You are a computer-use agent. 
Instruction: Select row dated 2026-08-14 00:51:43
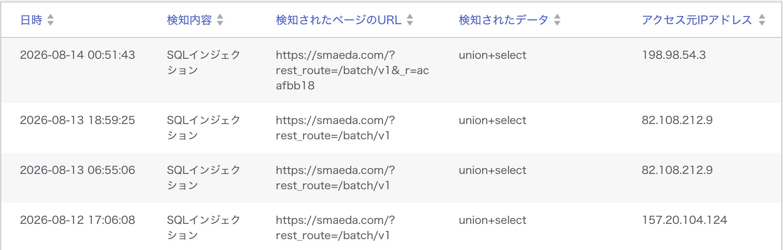pos(391,70)
